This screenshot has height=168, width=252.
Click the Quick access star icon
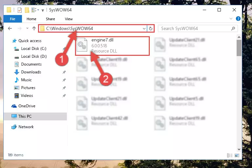14,41
